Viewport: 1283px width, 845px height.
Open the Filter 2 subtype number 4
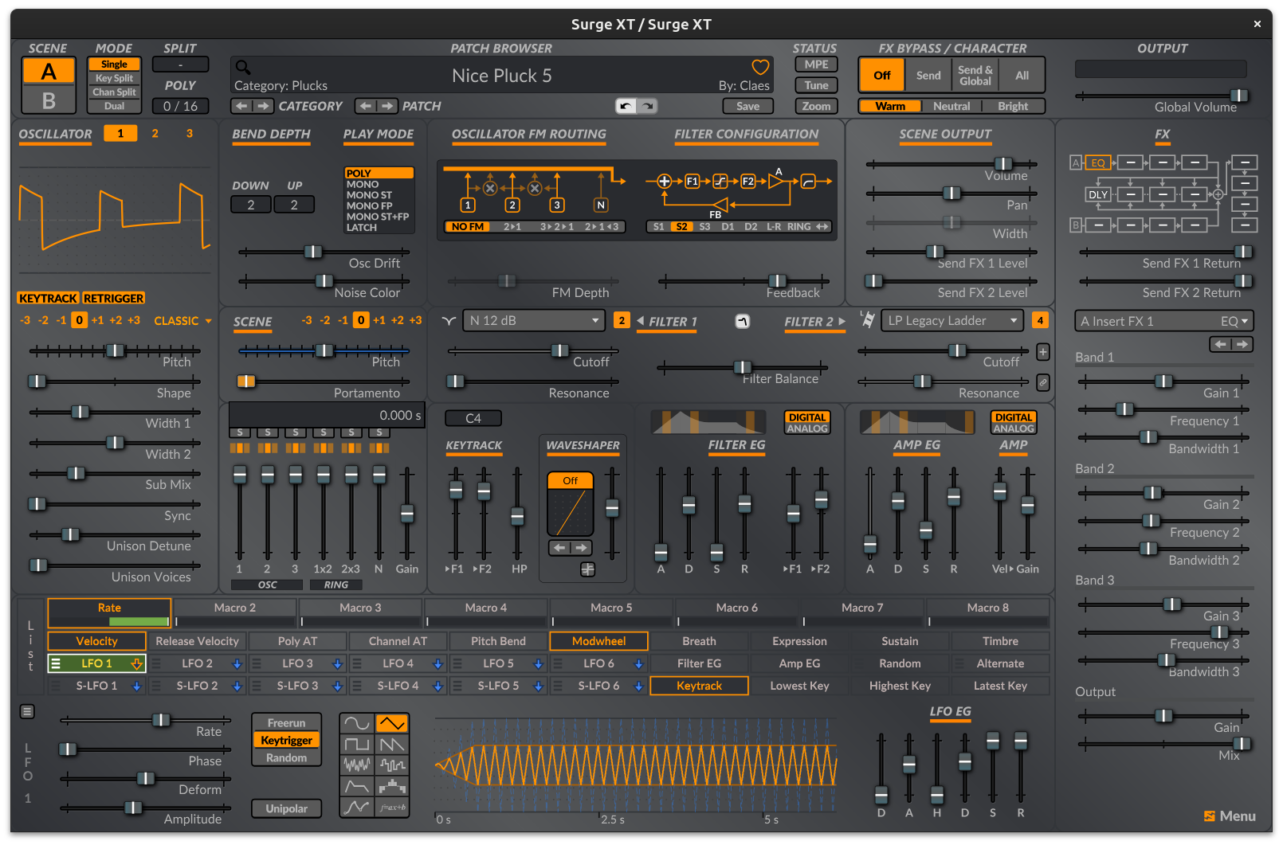[1040, 320]
